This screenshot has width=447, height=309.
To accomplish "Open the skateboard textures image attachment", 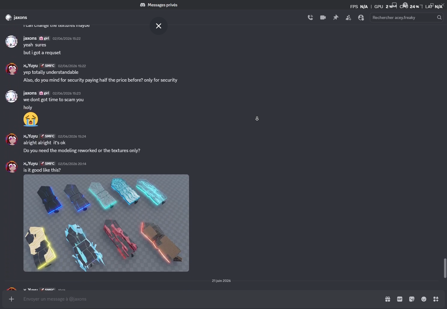I will click(x=106, y=223).
